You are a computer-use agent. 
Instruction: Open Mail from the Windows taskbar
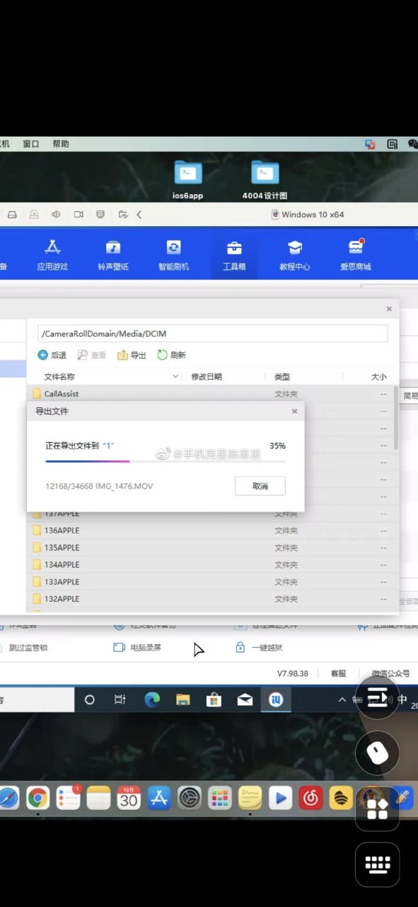(245, 699)
